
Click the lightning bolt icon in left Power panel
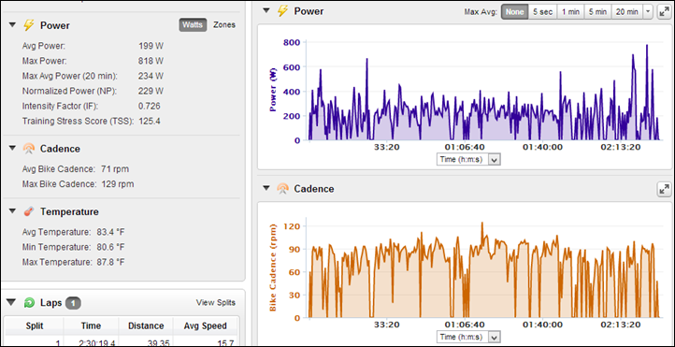28,25
